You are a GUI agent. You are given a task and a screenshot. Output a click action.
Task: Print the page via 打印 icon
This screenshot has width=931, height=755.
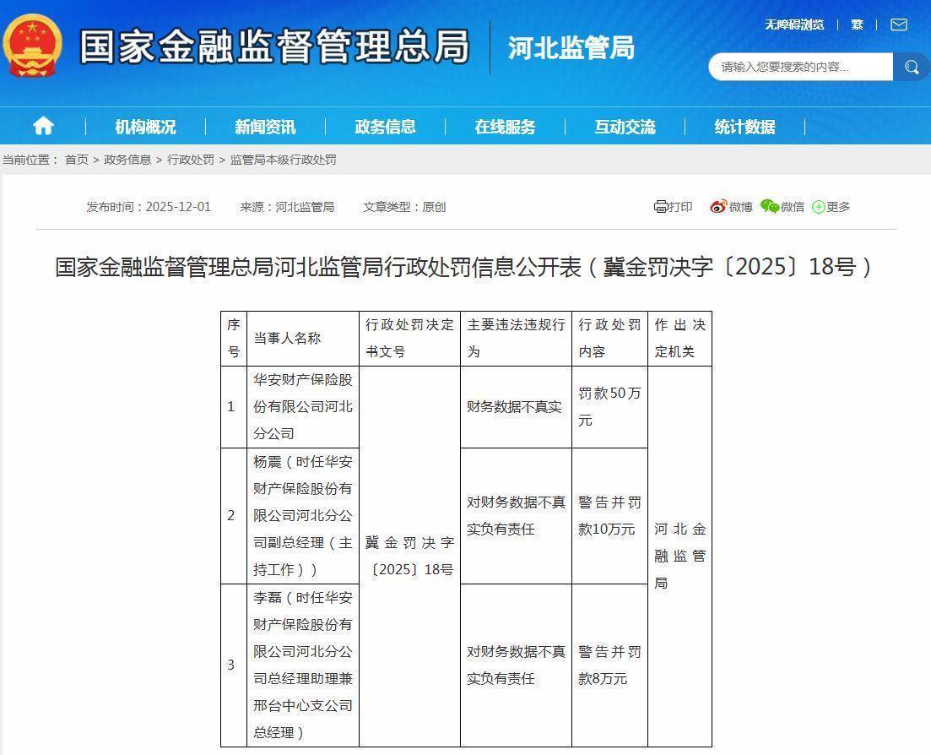pos(673,207)
